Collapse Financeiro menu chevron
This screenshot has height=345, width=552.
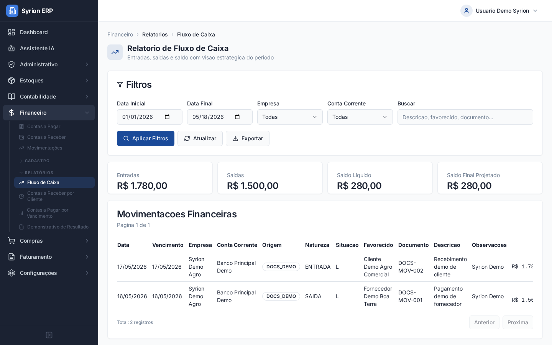click(87, 113)
